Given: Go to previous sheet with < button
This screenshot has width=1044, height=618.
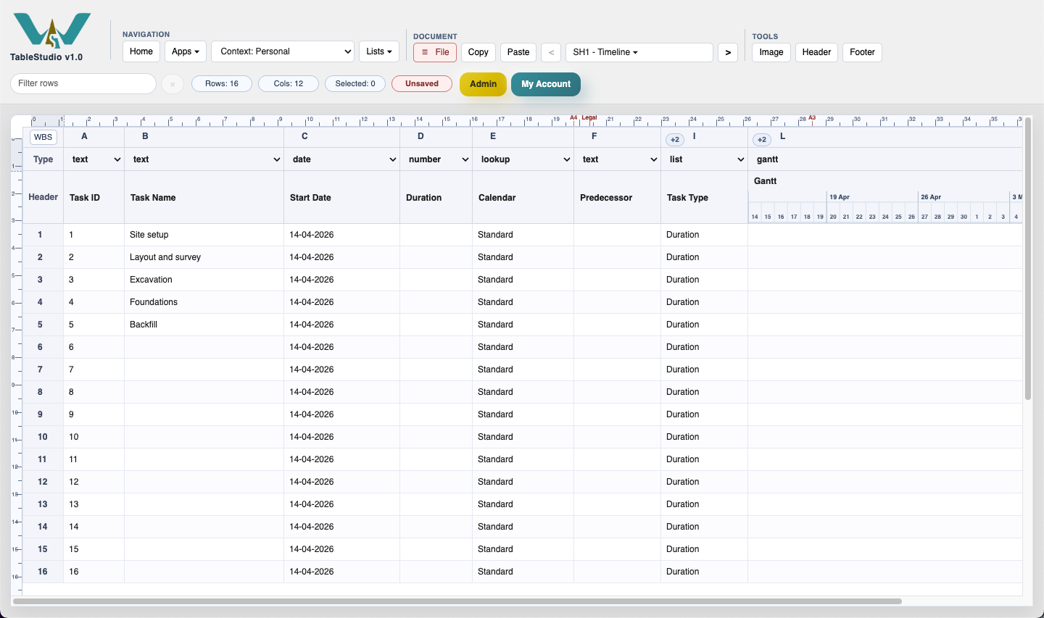Looking at the screenshot, I should click(x=551, y=52).
